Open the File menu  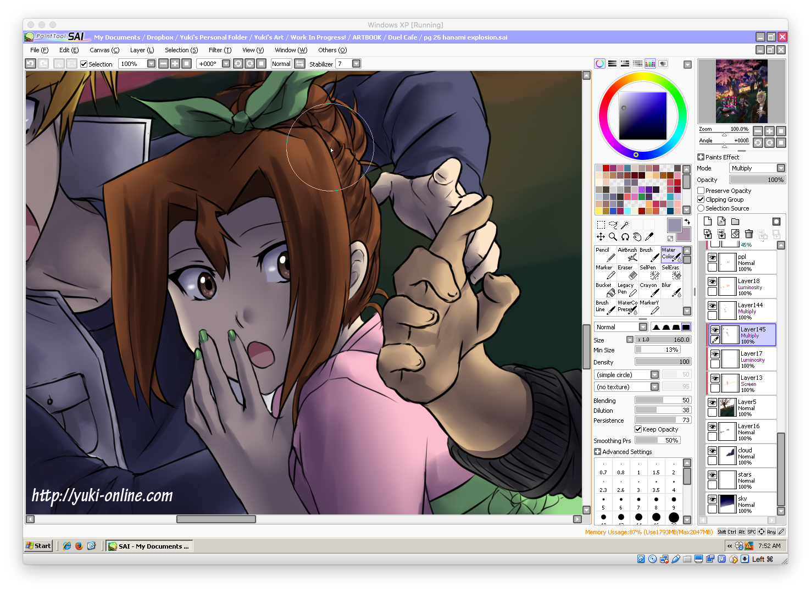tap(39, 50)
